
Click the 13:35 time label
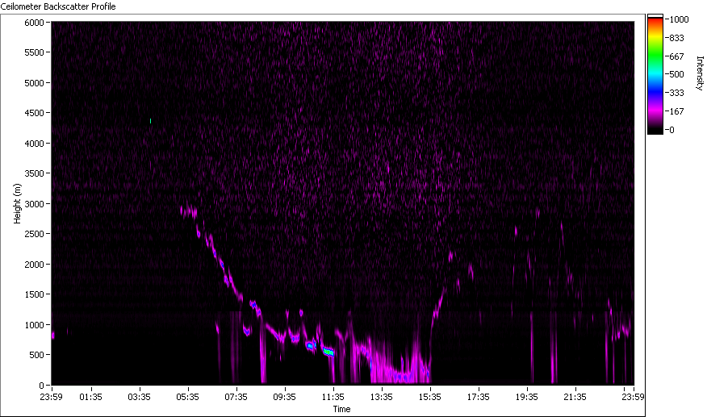382,397
